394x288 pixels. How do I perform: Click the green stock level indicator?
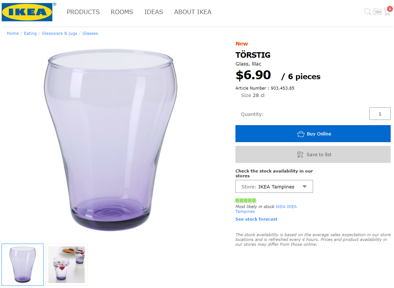[245, 201]
